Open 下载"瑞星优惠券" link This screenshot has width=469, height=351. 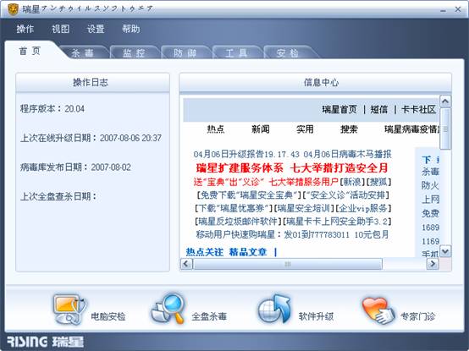234,208
